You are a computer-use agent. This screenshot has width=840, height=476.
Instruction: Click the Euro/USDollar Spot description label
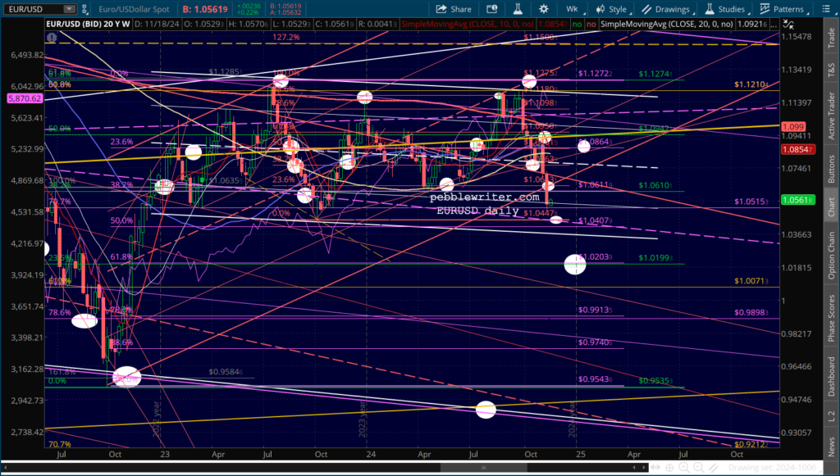click(x=134, y=9)
